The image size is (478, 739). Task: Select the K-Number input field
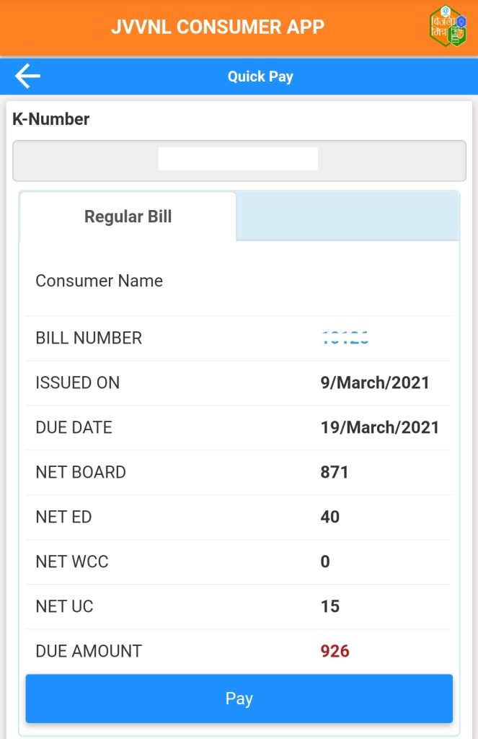click(x=239, y=160)
